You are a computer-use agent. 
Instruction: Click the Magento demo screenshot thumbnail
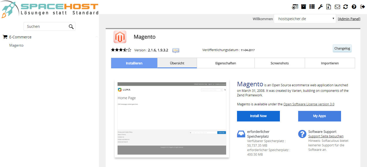tap(172, 119)
